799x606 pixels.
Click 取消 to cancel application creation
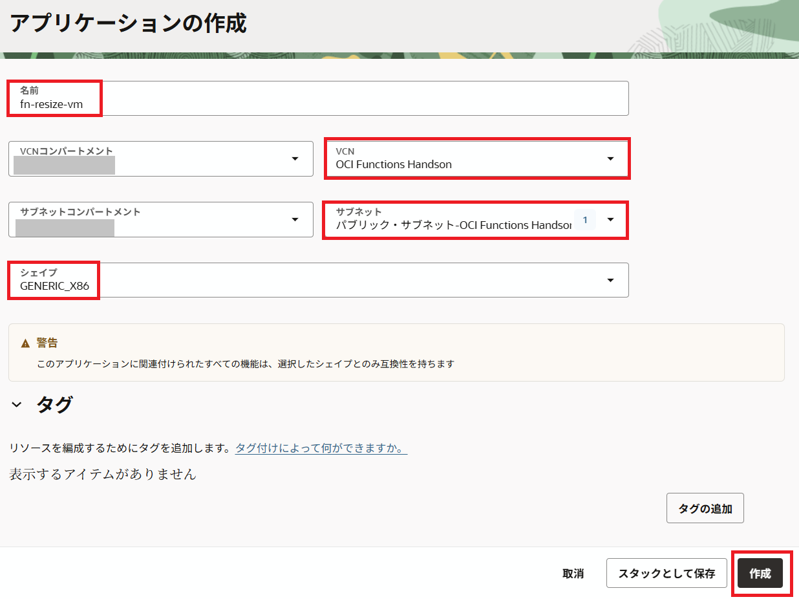[x=573, y=574]
